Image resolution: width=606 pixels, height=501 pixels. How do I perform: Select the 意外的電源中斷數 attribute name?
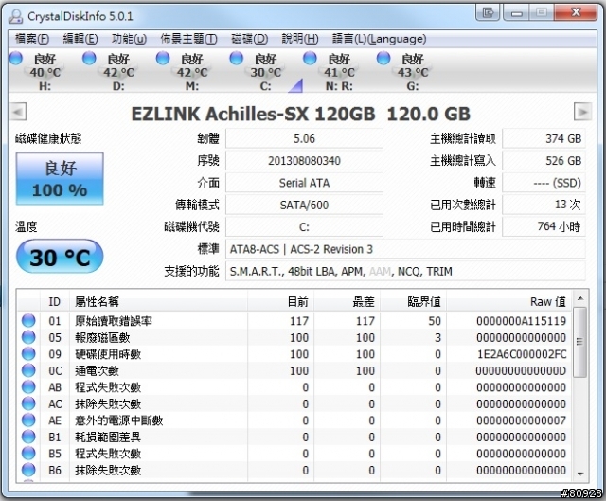click(x=118, y=420)
